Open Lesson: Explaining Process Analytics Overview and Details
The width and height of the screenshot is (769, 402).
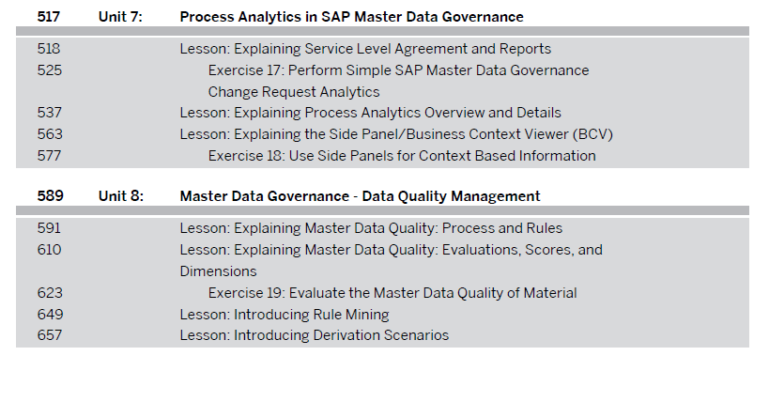[370, 113]
